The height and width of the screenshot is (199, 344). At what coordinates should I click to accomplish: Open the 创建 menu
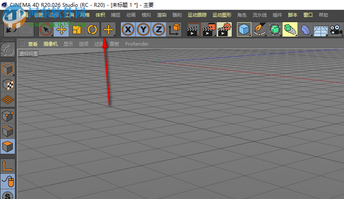tap(39, 15)
